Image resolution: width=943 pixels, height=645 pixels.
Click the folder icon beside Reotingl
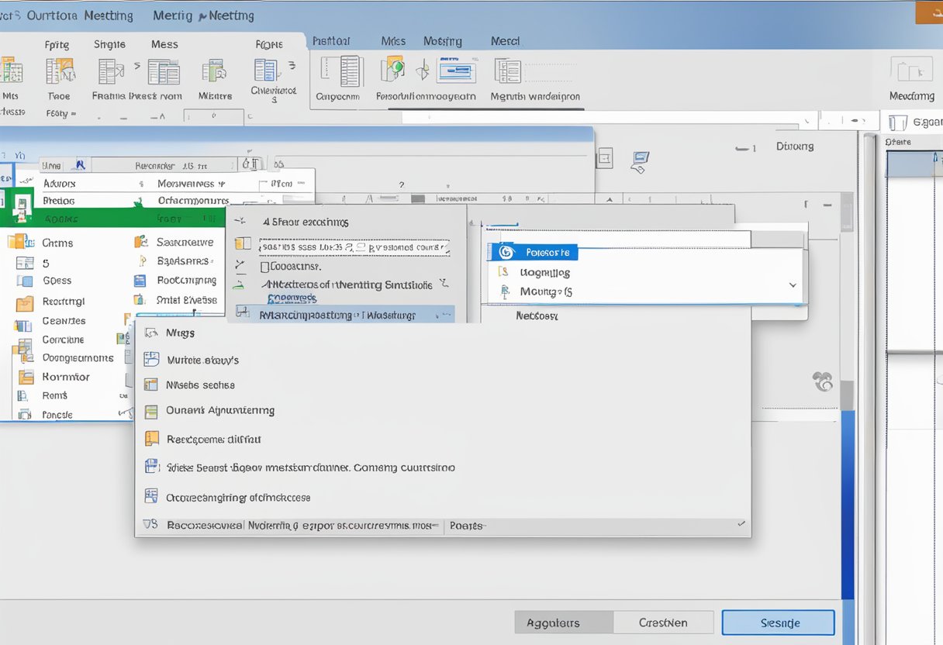point(25,302)
